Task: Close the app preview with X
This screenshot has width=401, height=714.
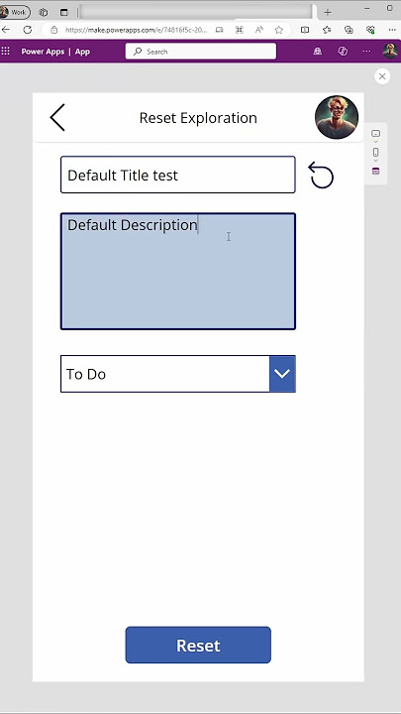Action: coord(382,76)
